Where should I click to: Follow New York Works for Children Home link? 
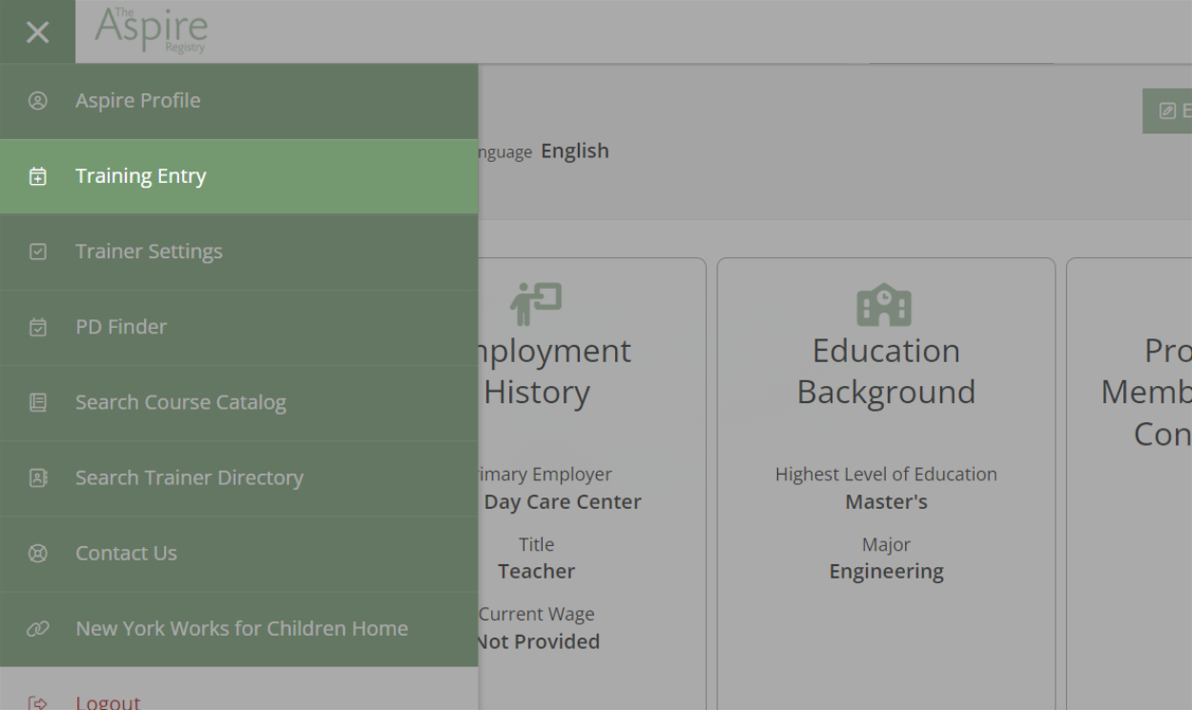pos(238,629)
